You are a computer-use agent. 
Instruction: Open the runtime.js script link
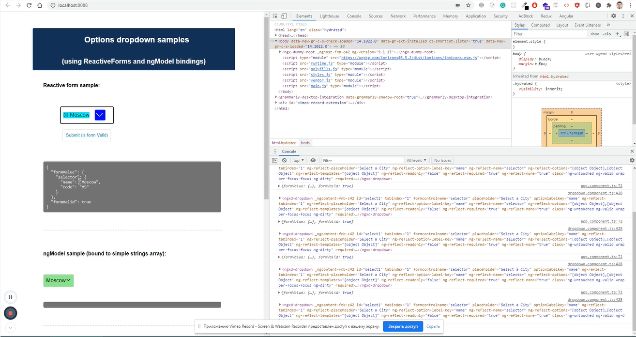(x=320, y=63)
